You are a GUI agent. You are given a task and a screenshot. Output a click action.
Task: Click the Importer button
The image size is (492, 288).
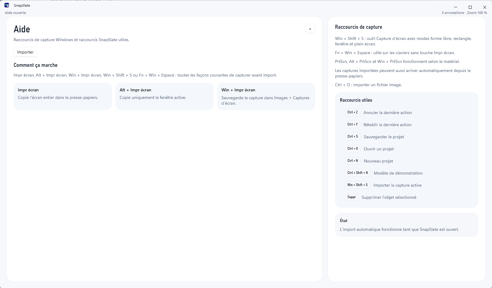(x=25, y=52)
